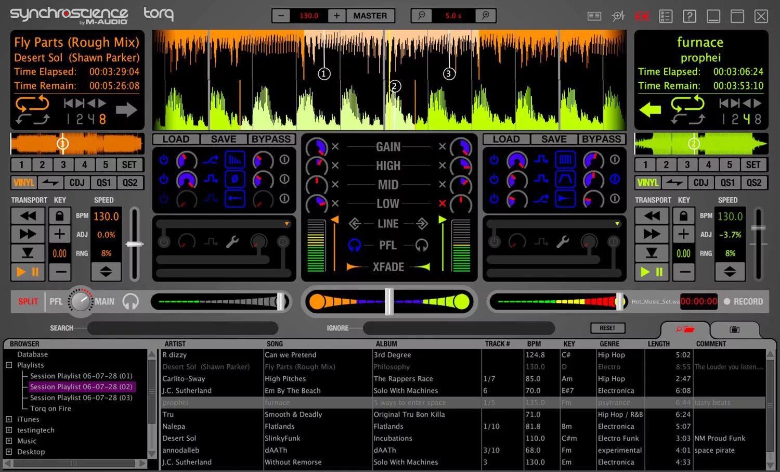
Task: Toggle second-row power button in left effect rack
Action: pos(164,179)
